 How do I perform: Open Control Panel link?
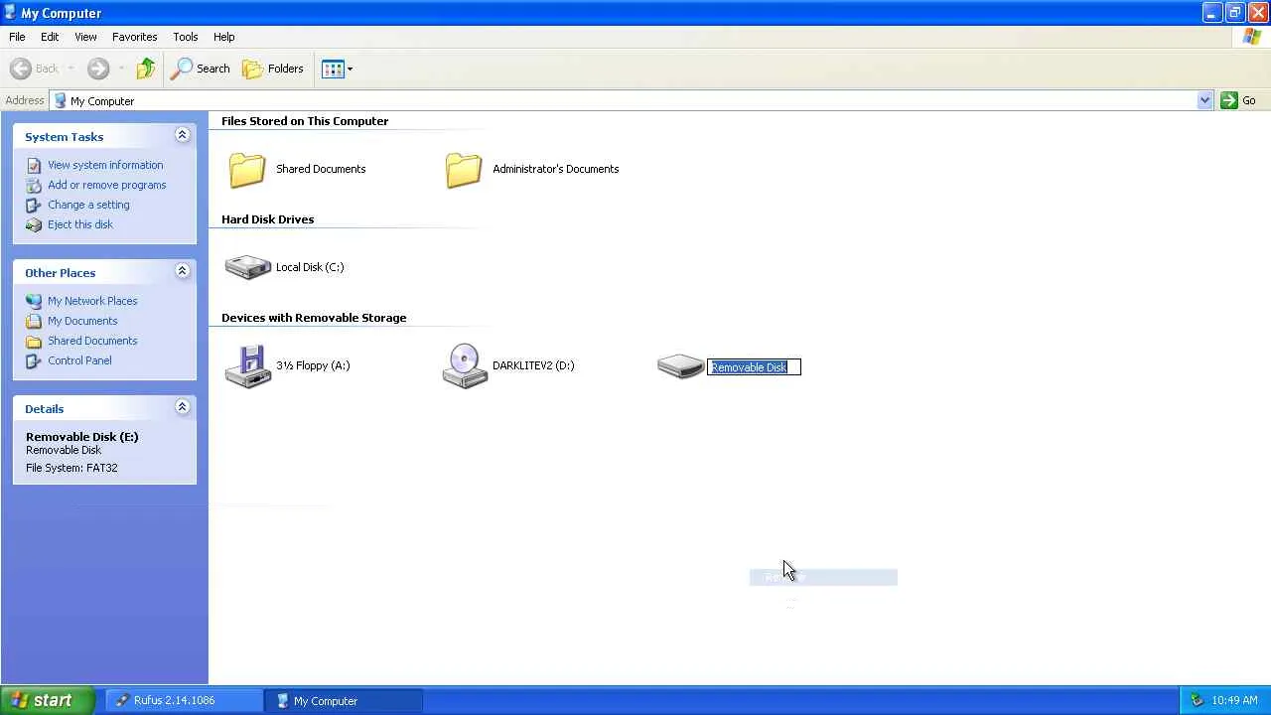tap(79, 360)
